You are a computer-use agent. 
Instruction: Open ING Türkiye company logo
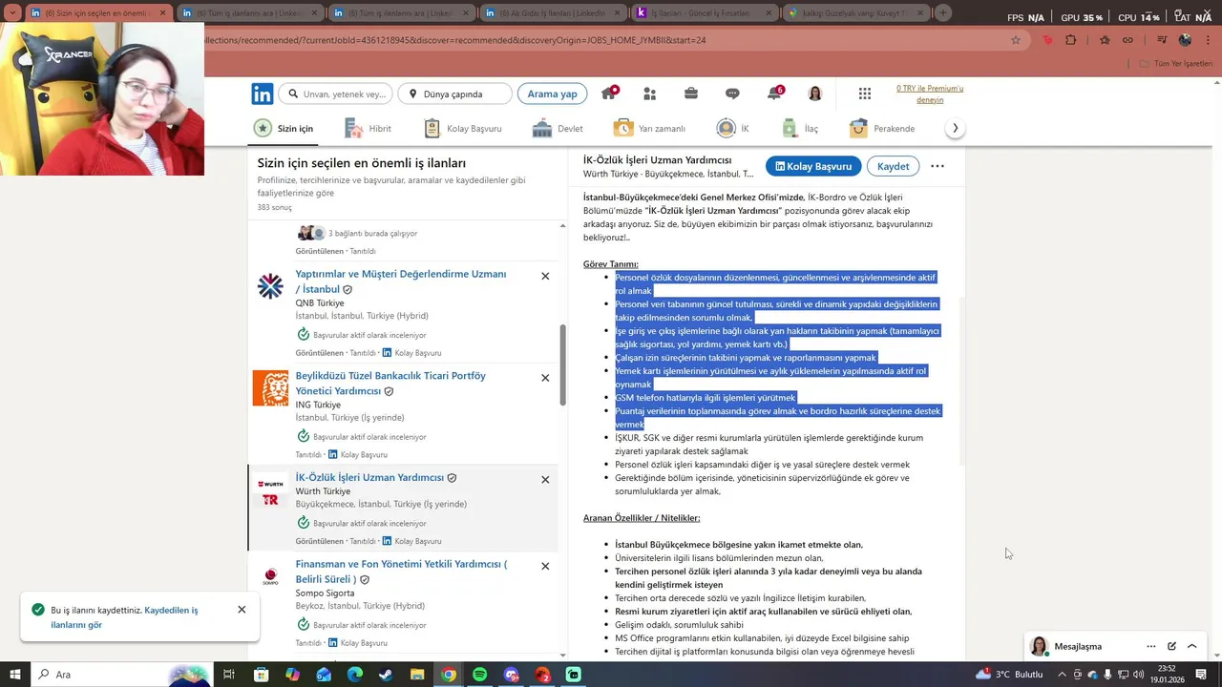pyautogui.click(x=270, y=388)
